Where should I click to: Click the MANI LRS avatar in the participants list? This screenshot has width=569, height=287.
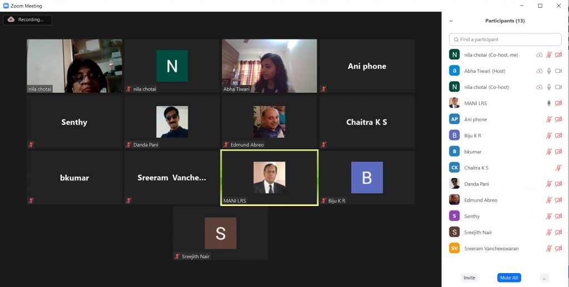[455, 103]
